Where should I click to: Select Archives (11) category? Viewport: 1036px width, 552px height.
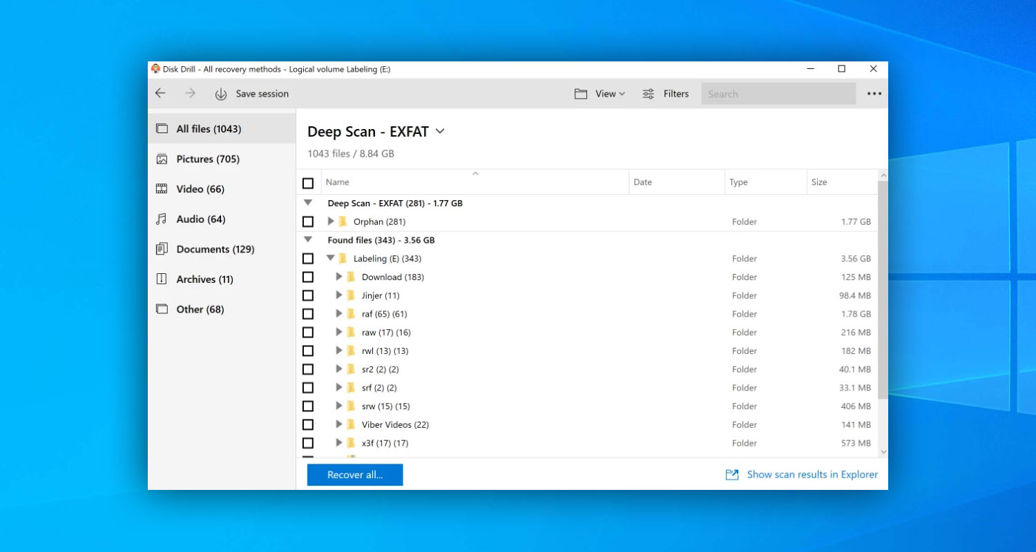(x=222, y=279)
